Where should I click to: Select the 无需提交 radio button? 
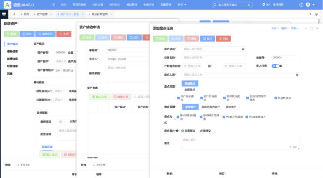click(x=183, y=131)
